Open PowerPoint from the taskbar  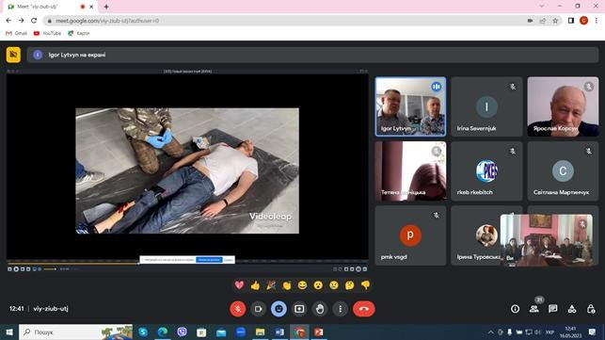pos(319,332)
